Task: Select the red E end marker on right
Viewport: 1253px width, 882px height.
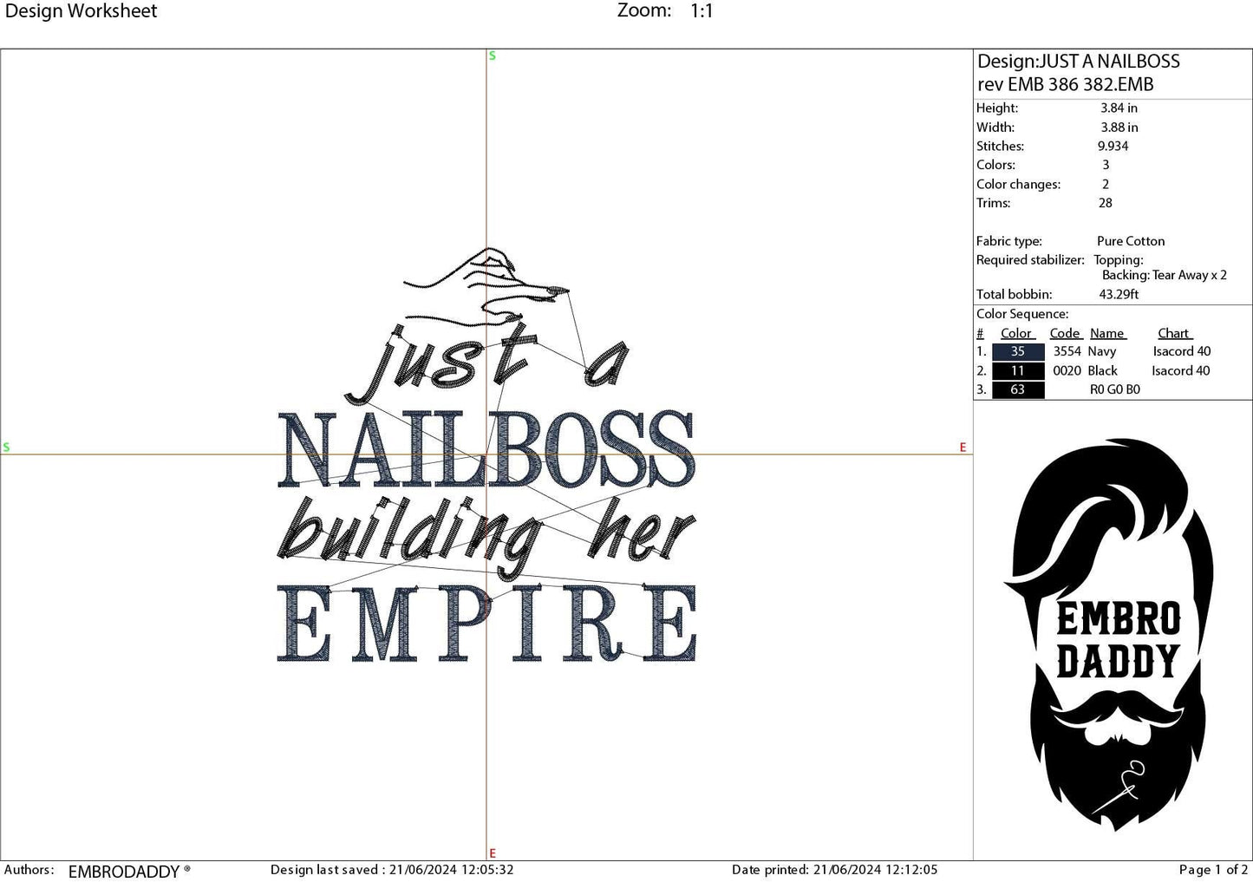Action: 963,448
